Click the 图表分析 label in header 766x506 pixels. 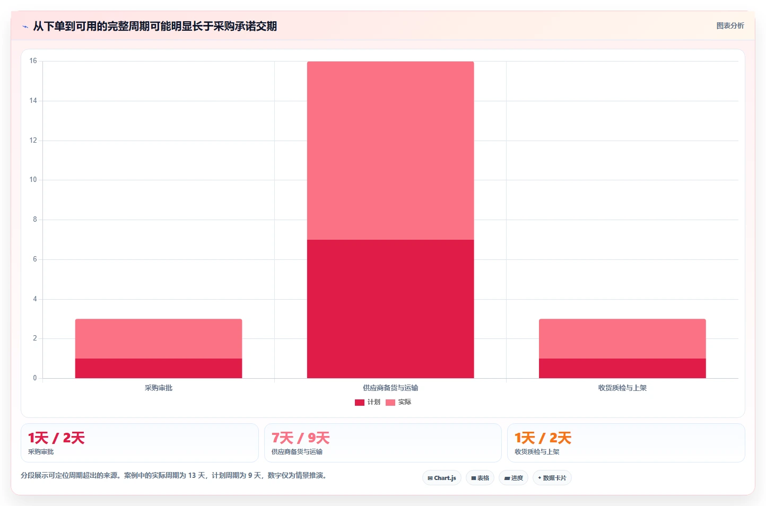pos(730,25)
